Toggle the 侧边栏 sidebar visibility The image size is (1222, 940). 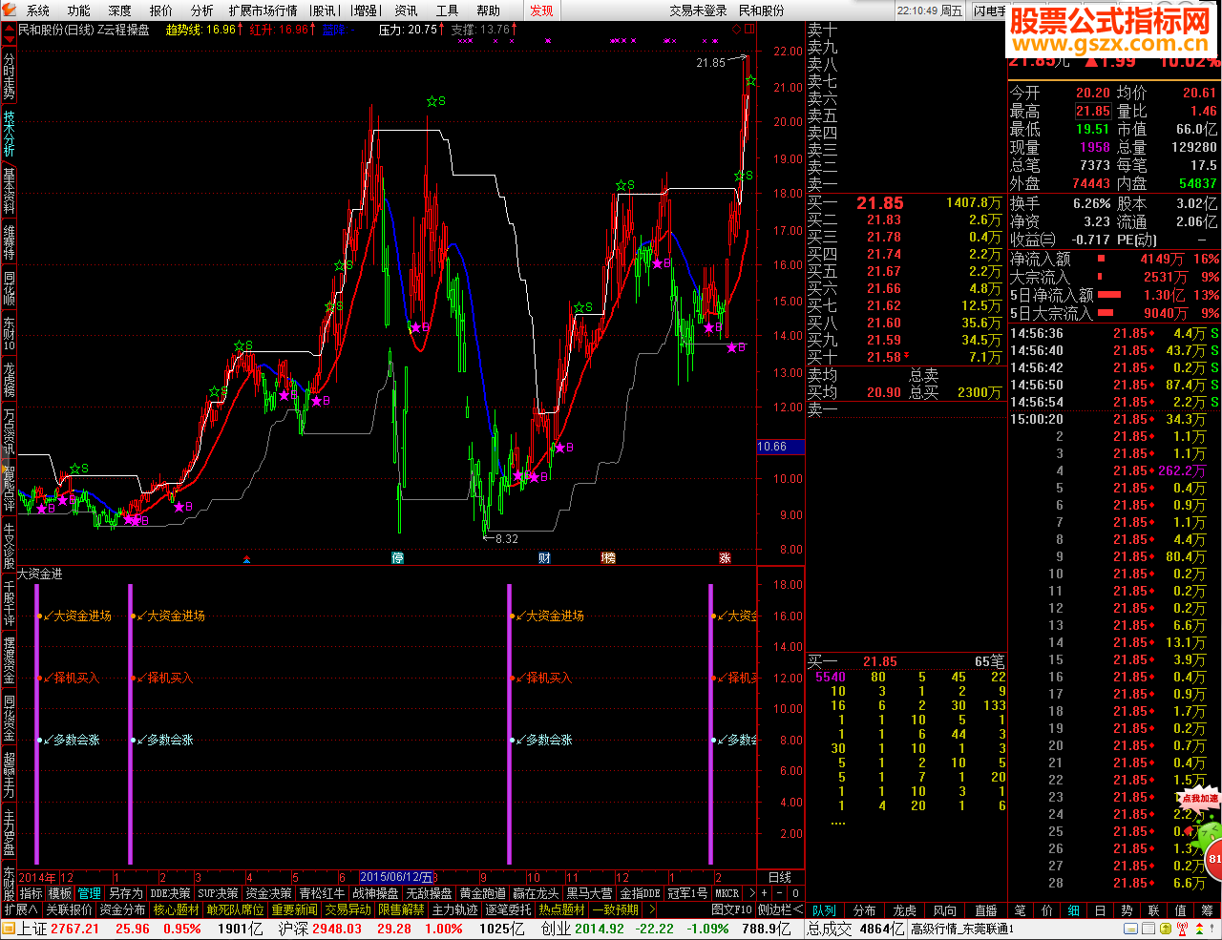780,909
